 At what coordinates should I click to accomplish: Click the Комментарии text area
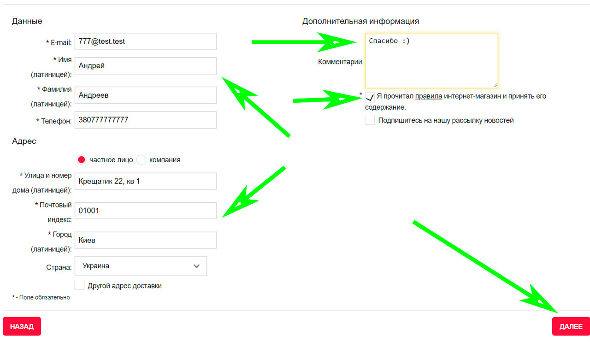click(x=431, y=60)
